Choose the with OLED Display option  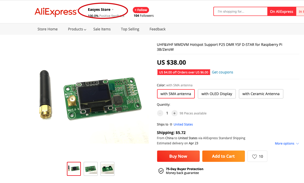click(217, 94)
